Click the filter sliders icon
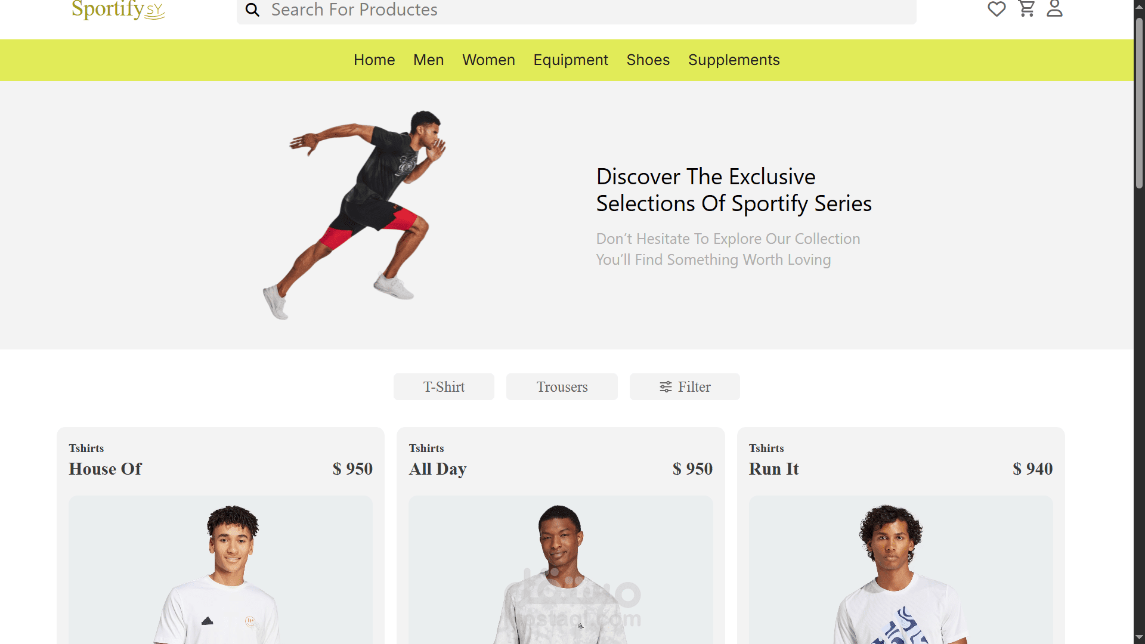Image resolution: width=1145 pixels, height=644 pixels. 666,387
